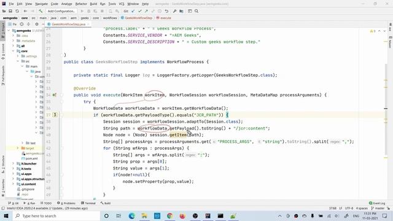This screenshot has width=393, height=221.
Task: Click the override gutter icon on line 34
Action: coord(55,95)
